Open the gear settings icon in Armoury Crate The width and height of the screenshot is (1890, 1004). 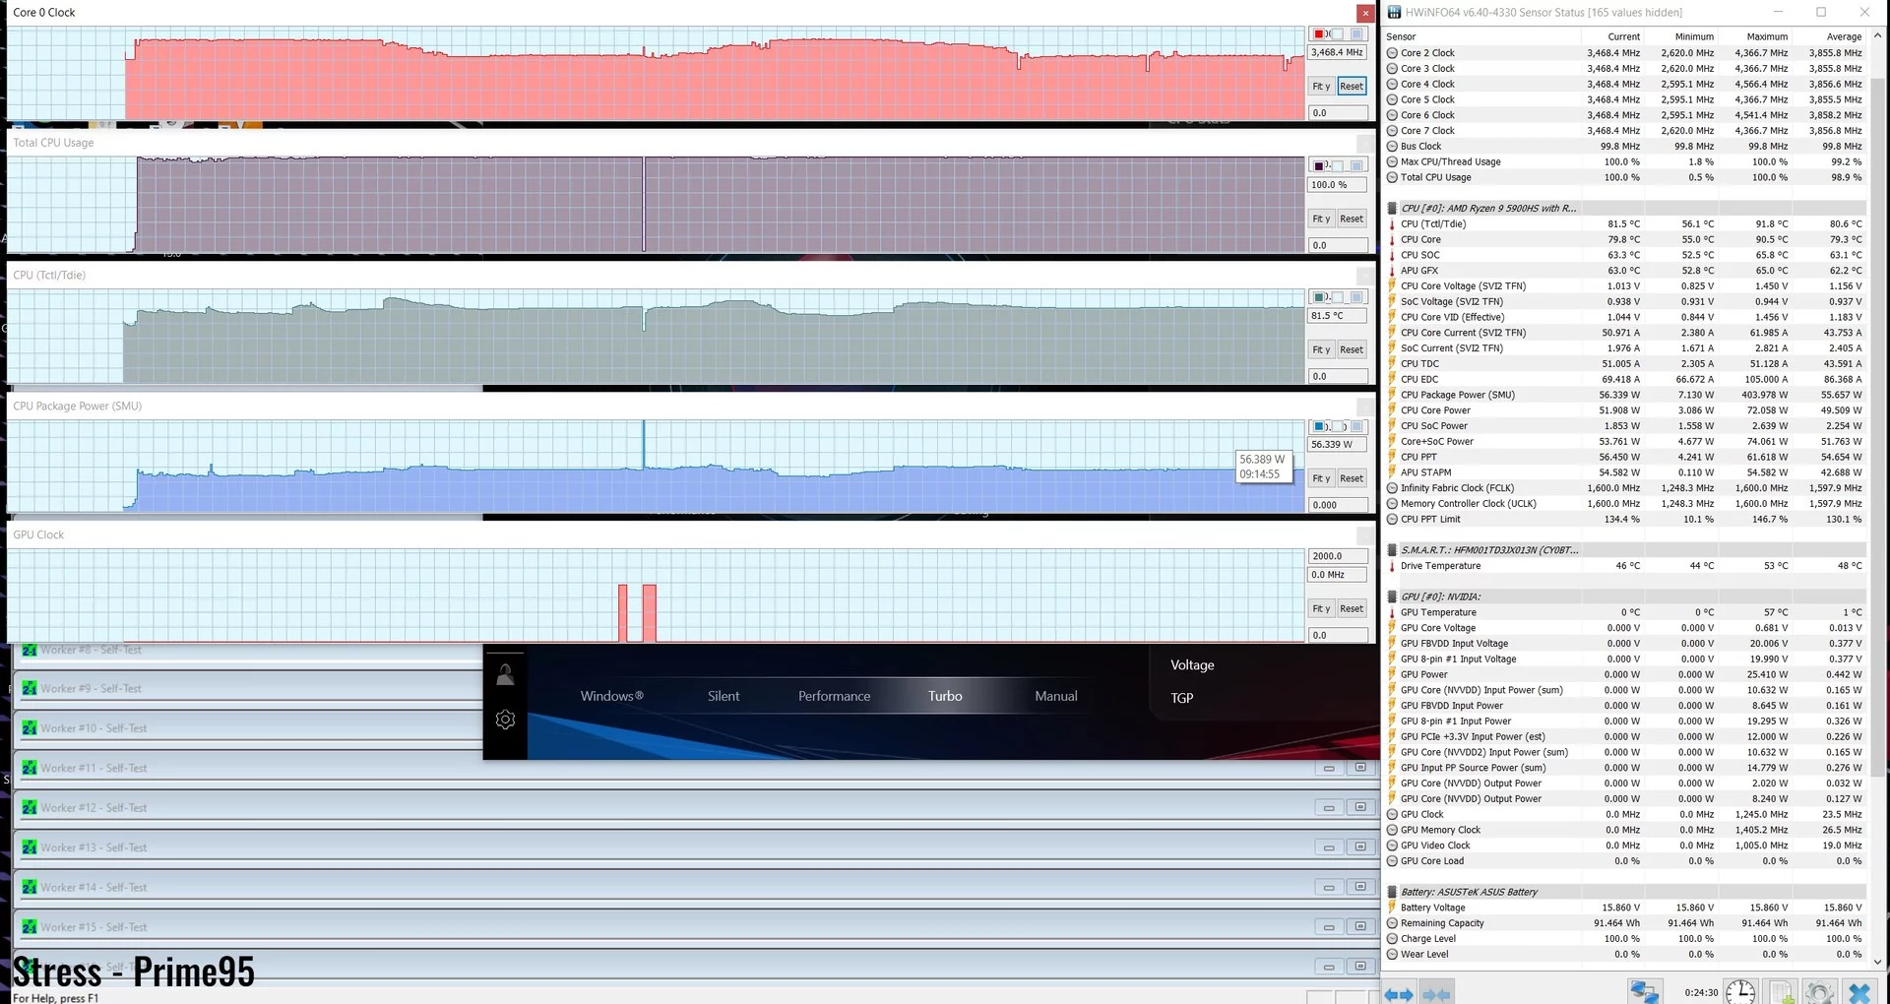point(505,720)
